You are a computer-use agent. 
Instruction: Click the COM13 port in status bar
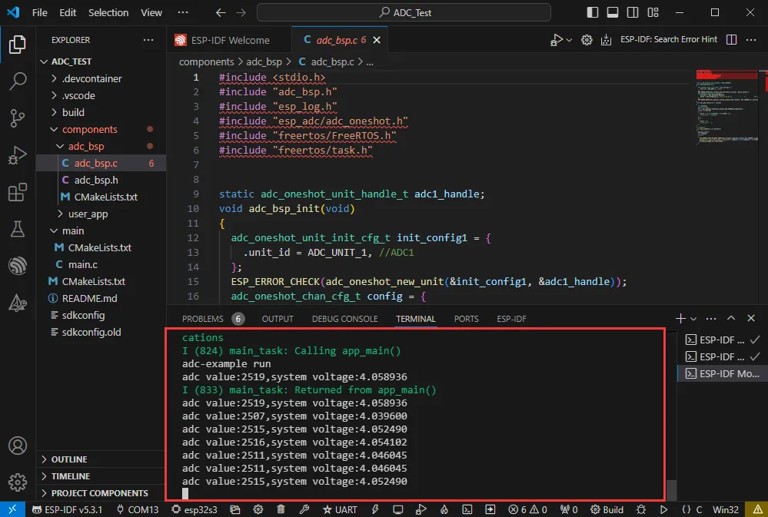click(x=138, y=509)
